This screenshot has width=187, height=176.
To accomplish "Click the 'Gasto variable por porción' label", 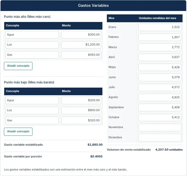I will (23, 156).
